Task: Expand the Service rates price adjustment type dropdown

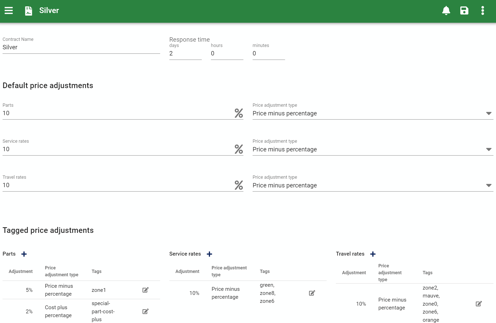Action: click(489, 149)
